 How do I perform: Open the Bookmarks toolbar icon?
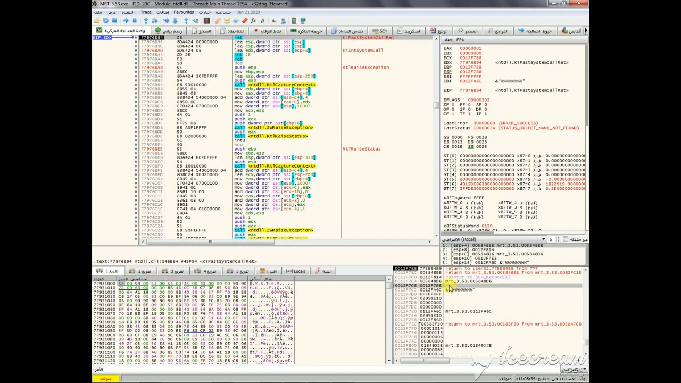245,21
